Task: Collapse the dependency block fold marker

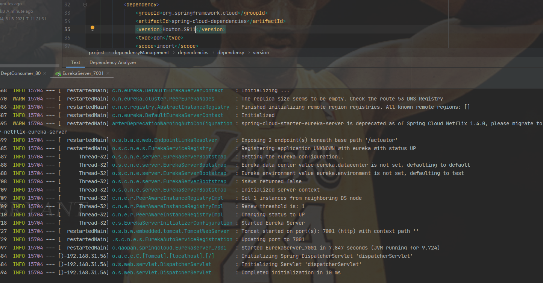Action: (x=85, y=5)
